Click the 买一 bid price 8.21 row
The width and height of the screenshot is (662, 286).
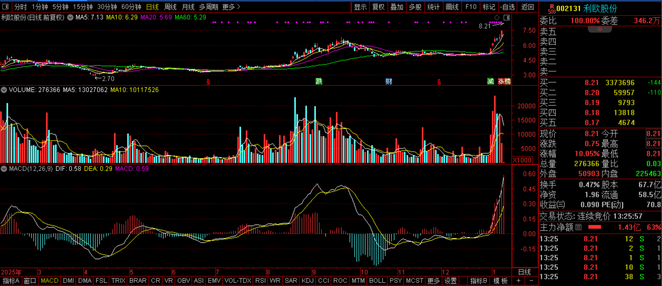click(x=600, y=83)
